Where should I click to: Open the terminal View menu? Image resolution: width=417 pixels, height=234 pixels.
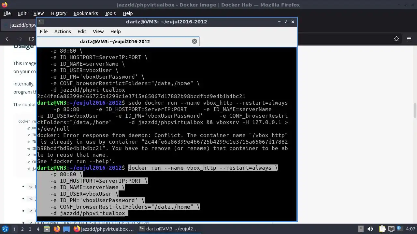coord(98,32)
